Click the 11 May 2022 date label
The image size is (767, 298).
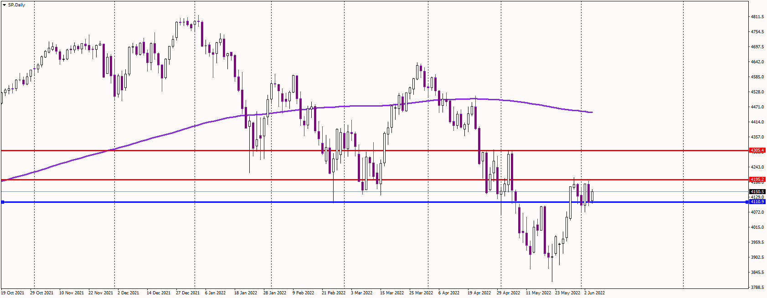538,293
